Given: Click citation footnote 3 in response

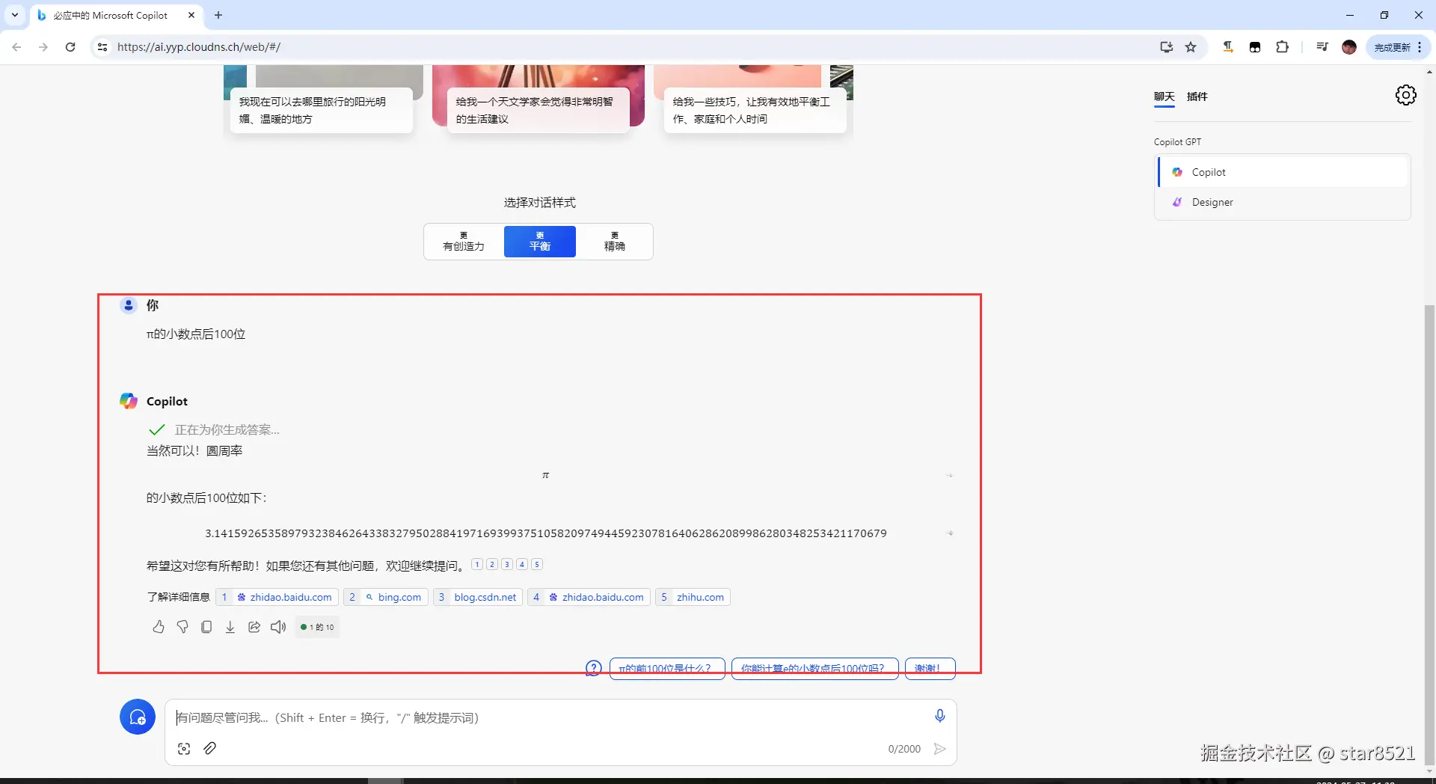Looking at the screenshot, I should (507, 564).
